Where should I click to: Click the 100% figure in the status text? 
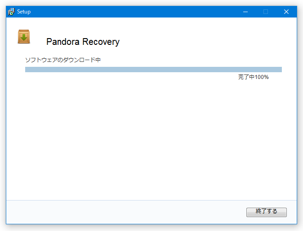[x=262, y=77]
